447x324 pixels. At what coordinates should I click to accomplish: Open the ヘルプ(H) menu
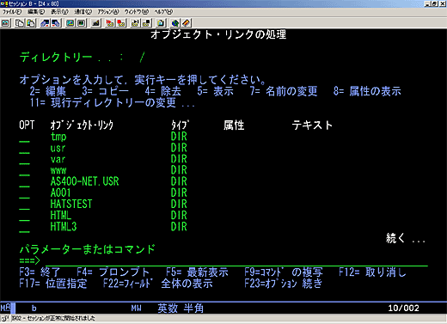(163, 12)
